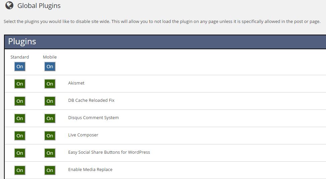
Task: Toggle the blue Mobile all-plugins On switch
Action: [50, 67]
